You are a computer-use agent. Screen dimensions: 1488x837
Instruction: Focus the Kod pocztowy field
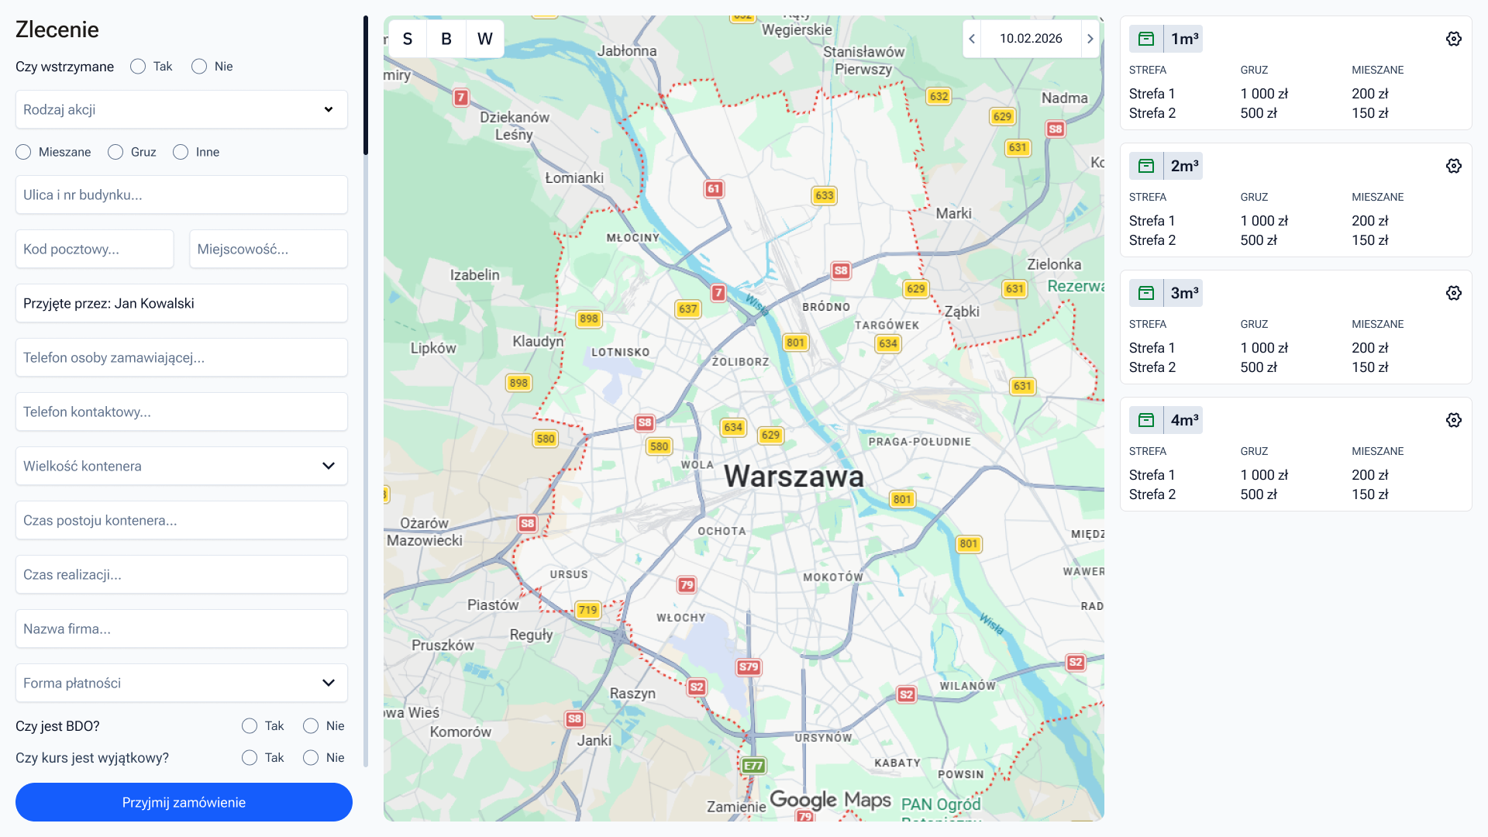pos(95,249)
